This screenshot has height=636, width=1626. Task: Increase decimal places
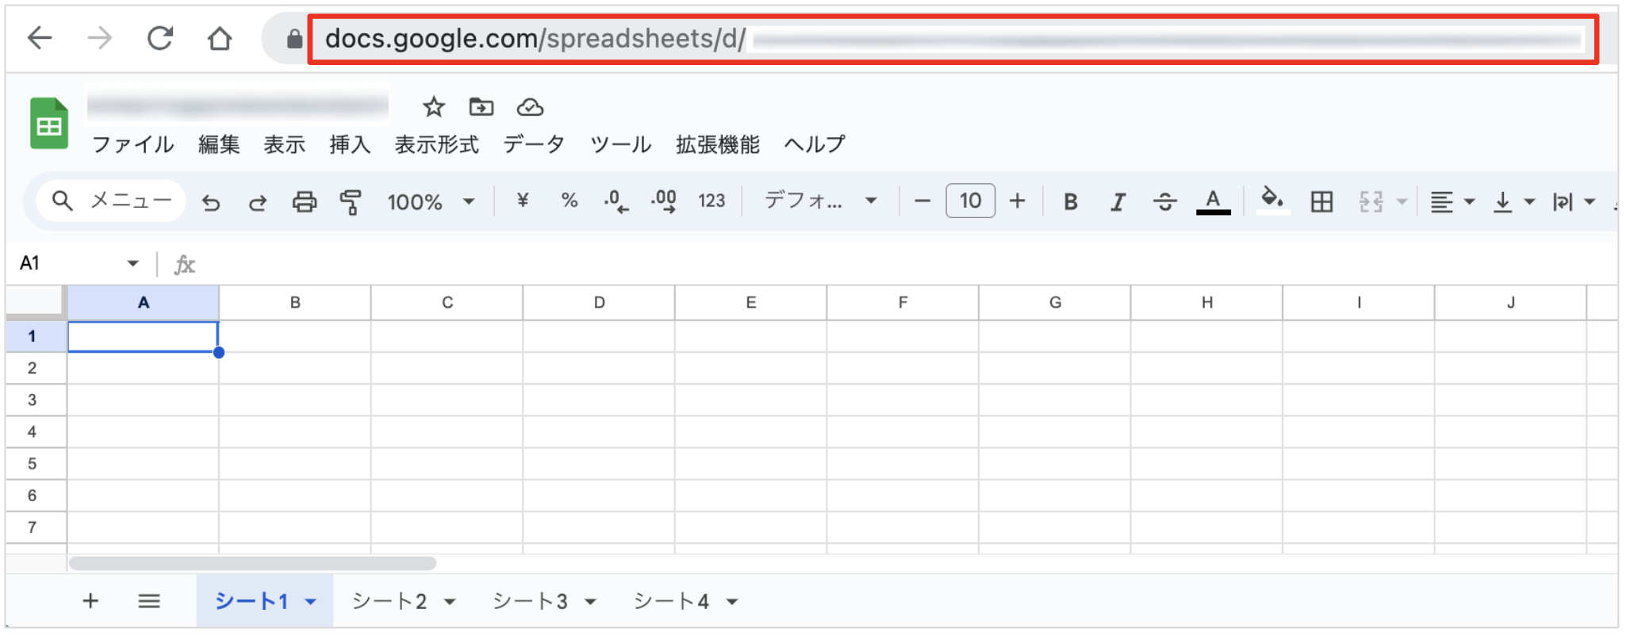click(x=664, y=201)
